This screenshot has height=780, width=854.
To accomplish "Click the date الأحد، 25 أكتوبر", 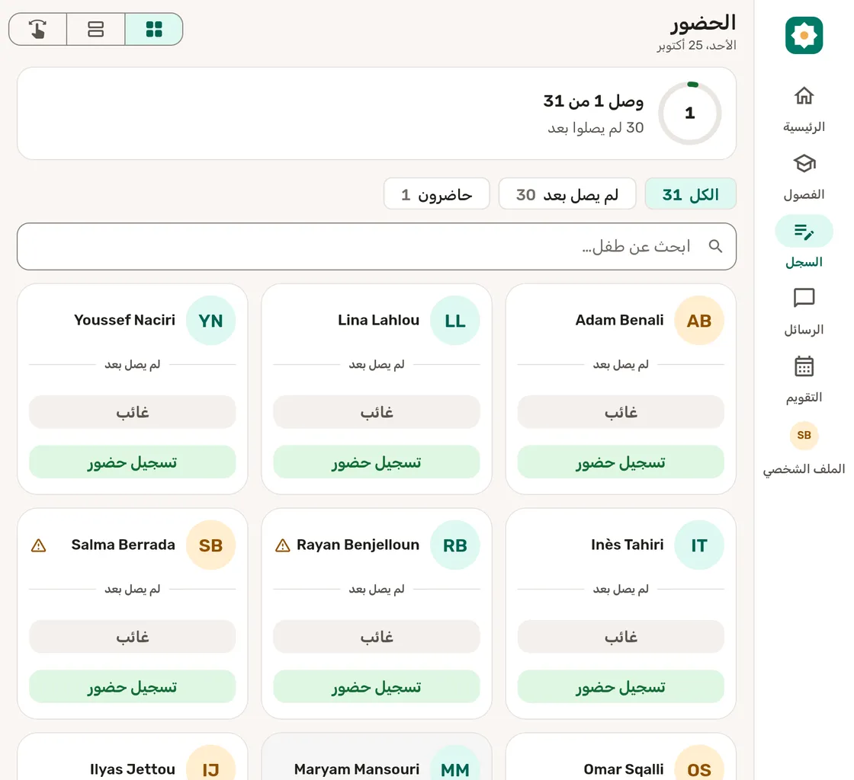I will [x=697, y=45].
